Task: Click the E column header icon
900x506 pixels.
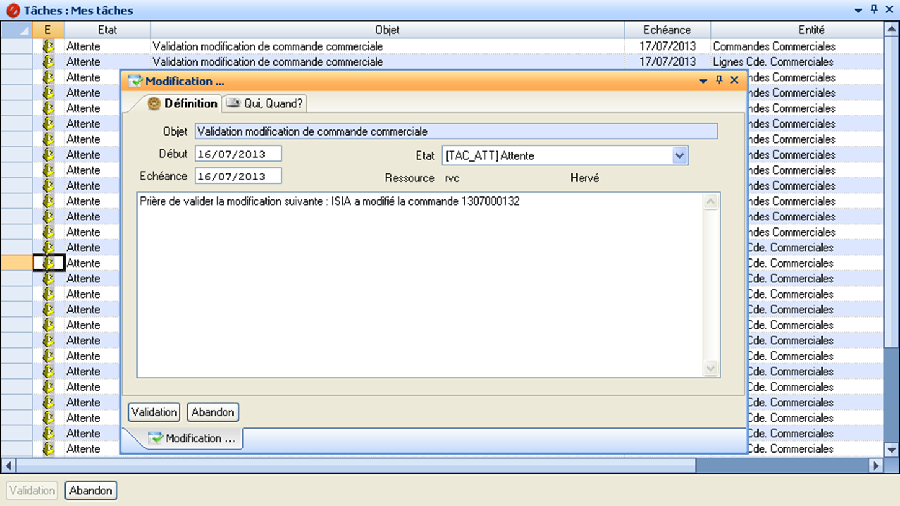Action: click(x=48, y=29)
